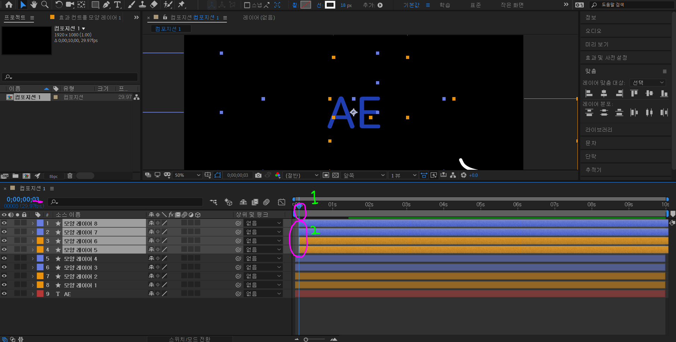Open the 50% magnification dropdown
This screenshot has width=676, height=342.
pyautogui.click(x=187, y=175)
